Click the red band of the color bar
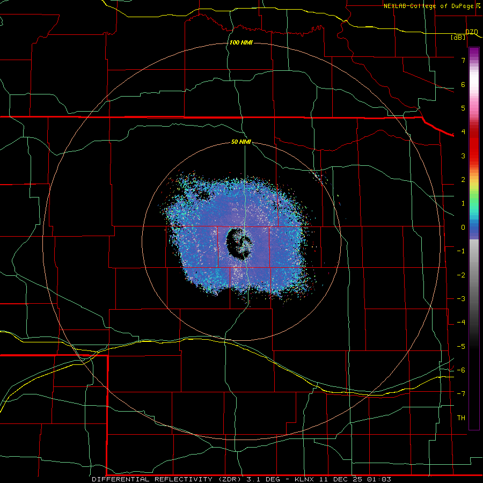 (x=474, y=145)
